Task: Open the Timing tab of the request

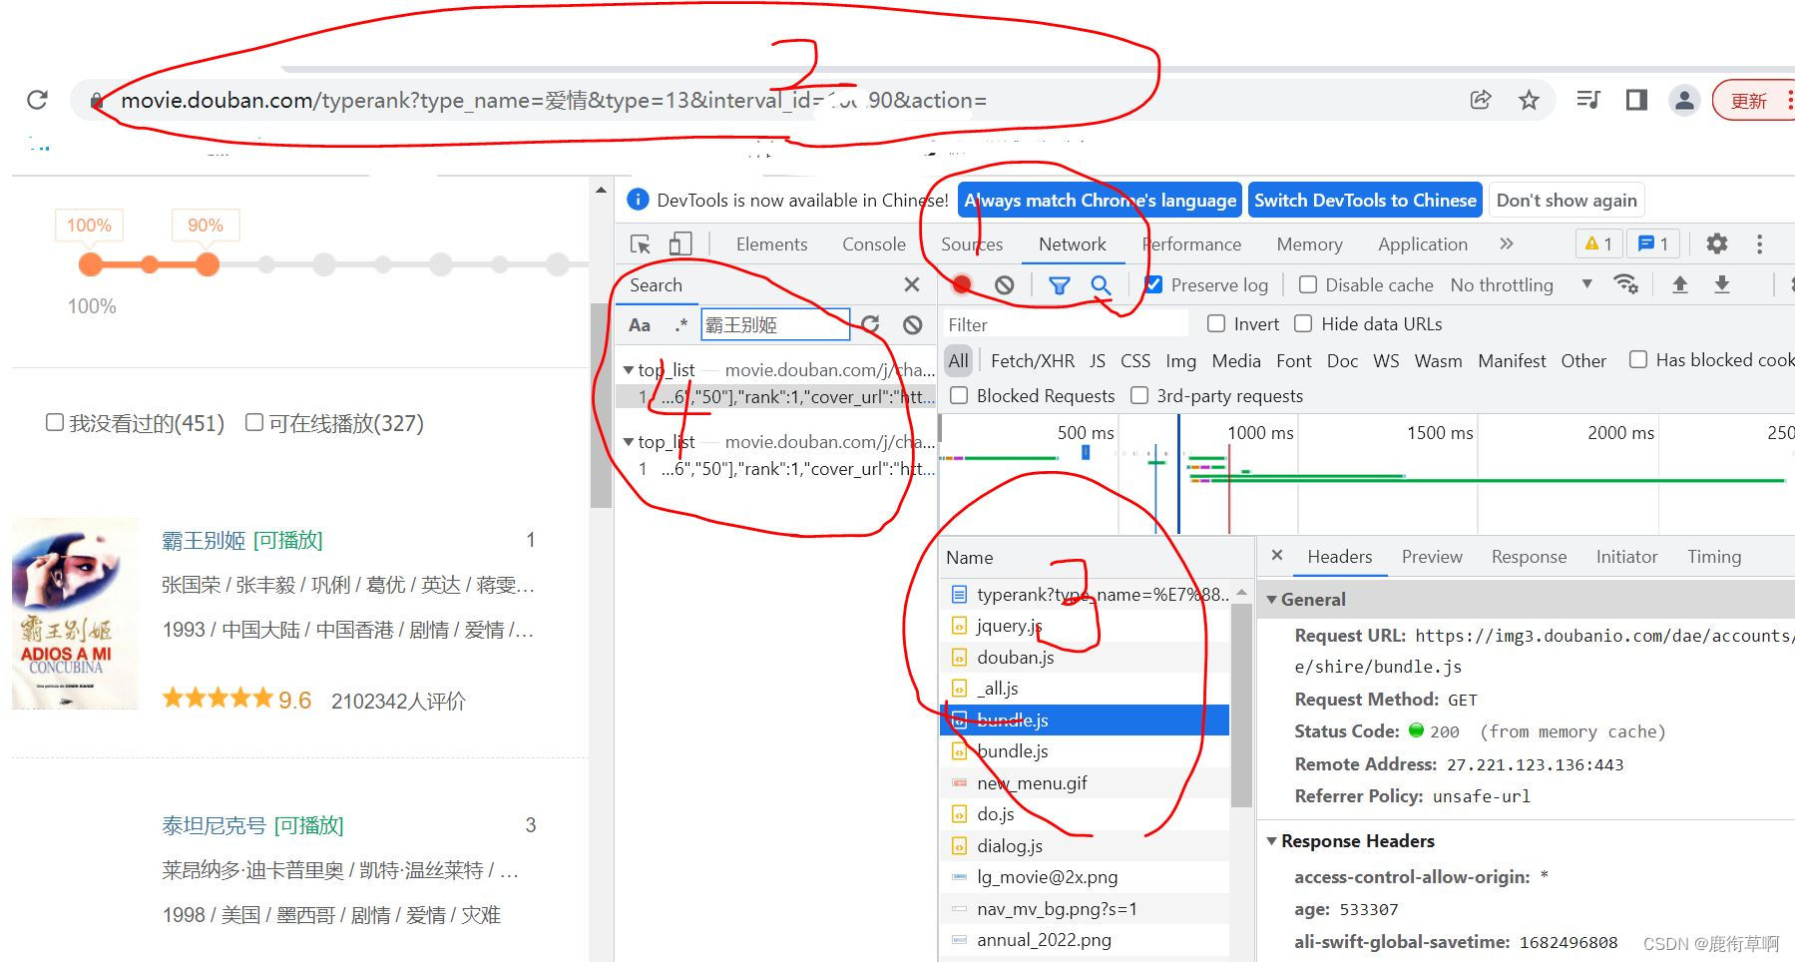Action: click(1714, 557)
